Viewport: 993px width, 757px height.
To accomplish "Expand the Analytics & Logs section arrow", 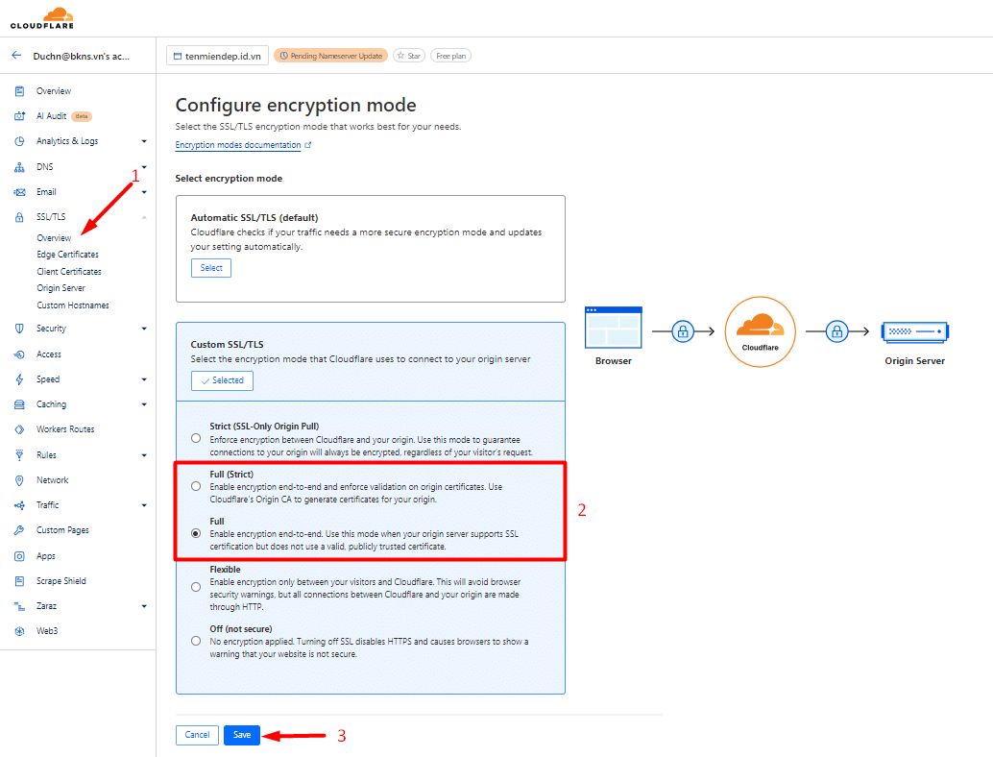I will tap(144, 141).
